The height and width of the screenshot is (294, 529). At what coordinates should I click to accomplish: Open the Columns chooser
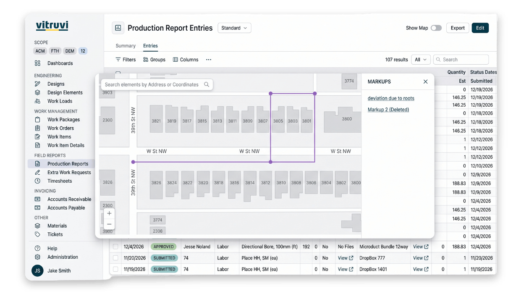186,60
